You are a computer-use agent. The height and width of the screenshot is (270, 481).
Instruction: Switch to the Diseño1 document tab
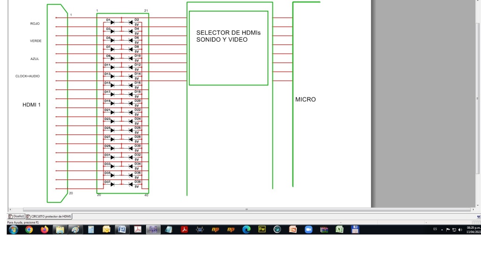coord(16,216)
